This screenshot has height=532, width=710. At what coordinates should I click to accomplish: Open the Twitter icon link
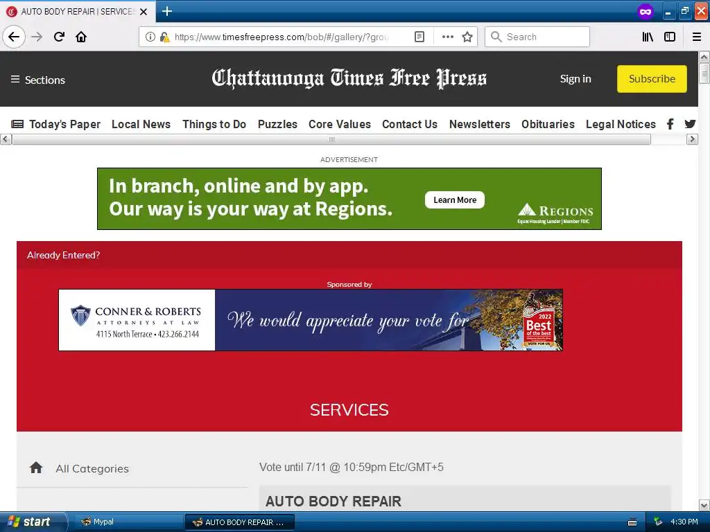point(690,124)
